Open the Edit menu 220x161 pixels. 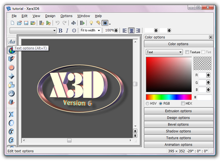coord(25,16)
